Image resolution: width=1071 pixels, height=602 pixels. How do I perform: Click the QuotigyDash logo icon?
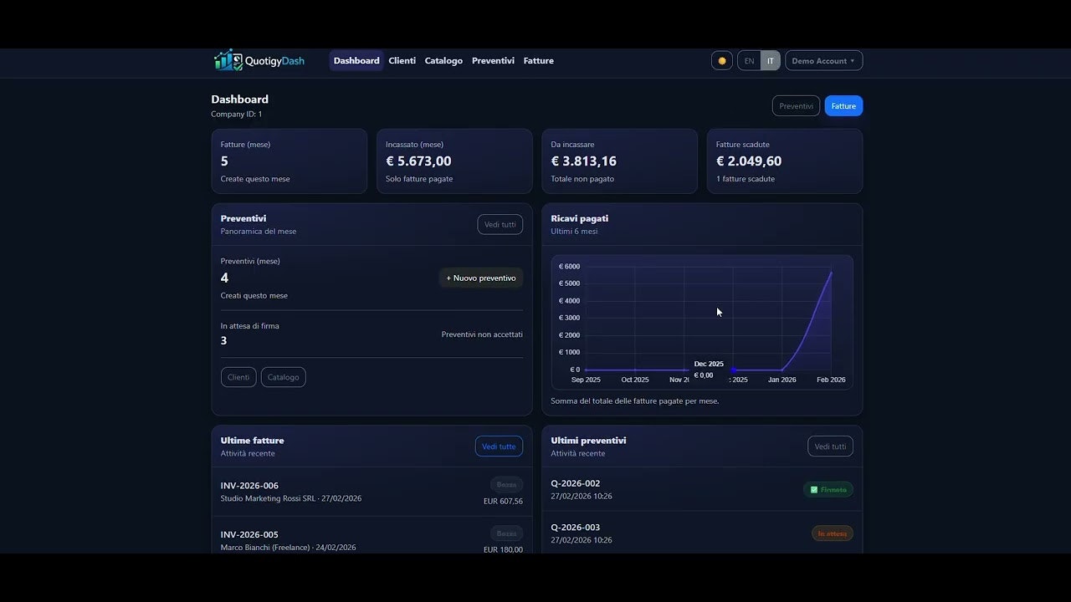(228, 60)
